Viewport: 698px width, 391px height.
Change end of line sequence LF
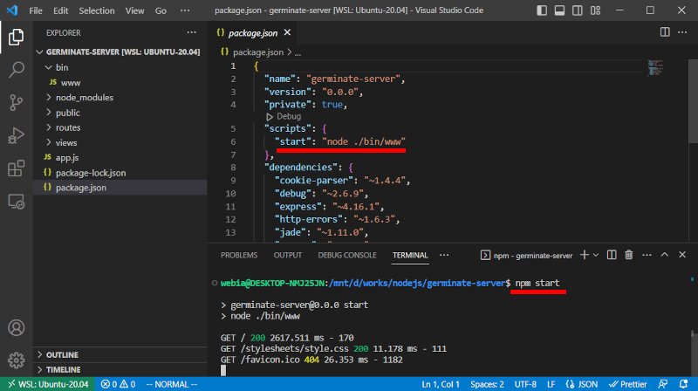pos(551,384)
